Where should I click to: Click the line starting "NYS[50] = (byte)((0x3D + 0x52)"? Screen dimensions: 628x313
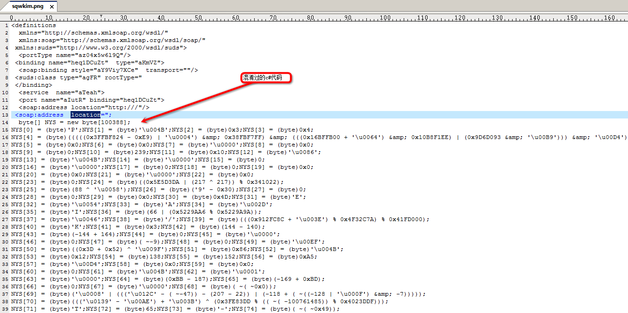tap(178, 249)
